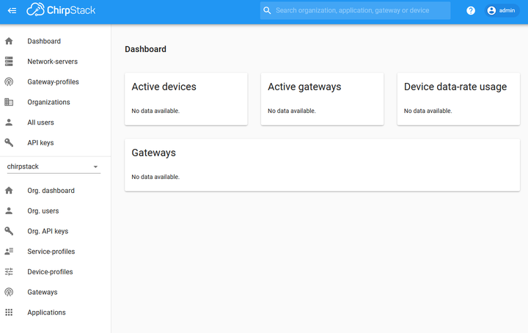This screenshot has width=528, height=333.
Task: Click the Service-profiles icon in the sidebar
Action: tap(9, 252)
